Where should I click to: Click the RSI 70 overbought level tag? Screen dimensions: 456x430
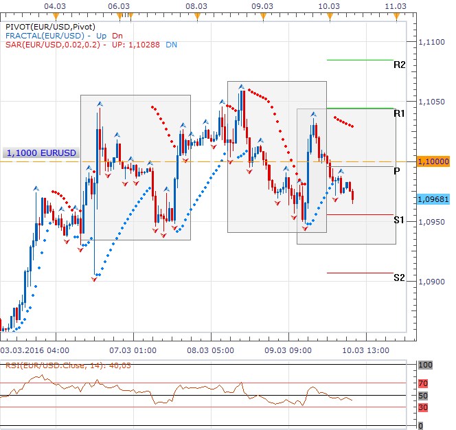[x=424, y=382]
